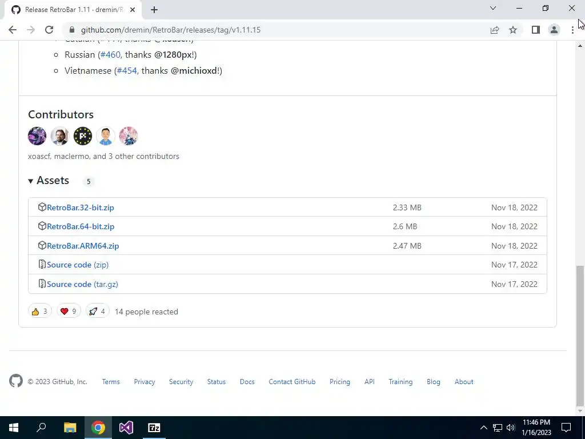
Task: Toggle the rocket reaction
Action: click(97, 312)
